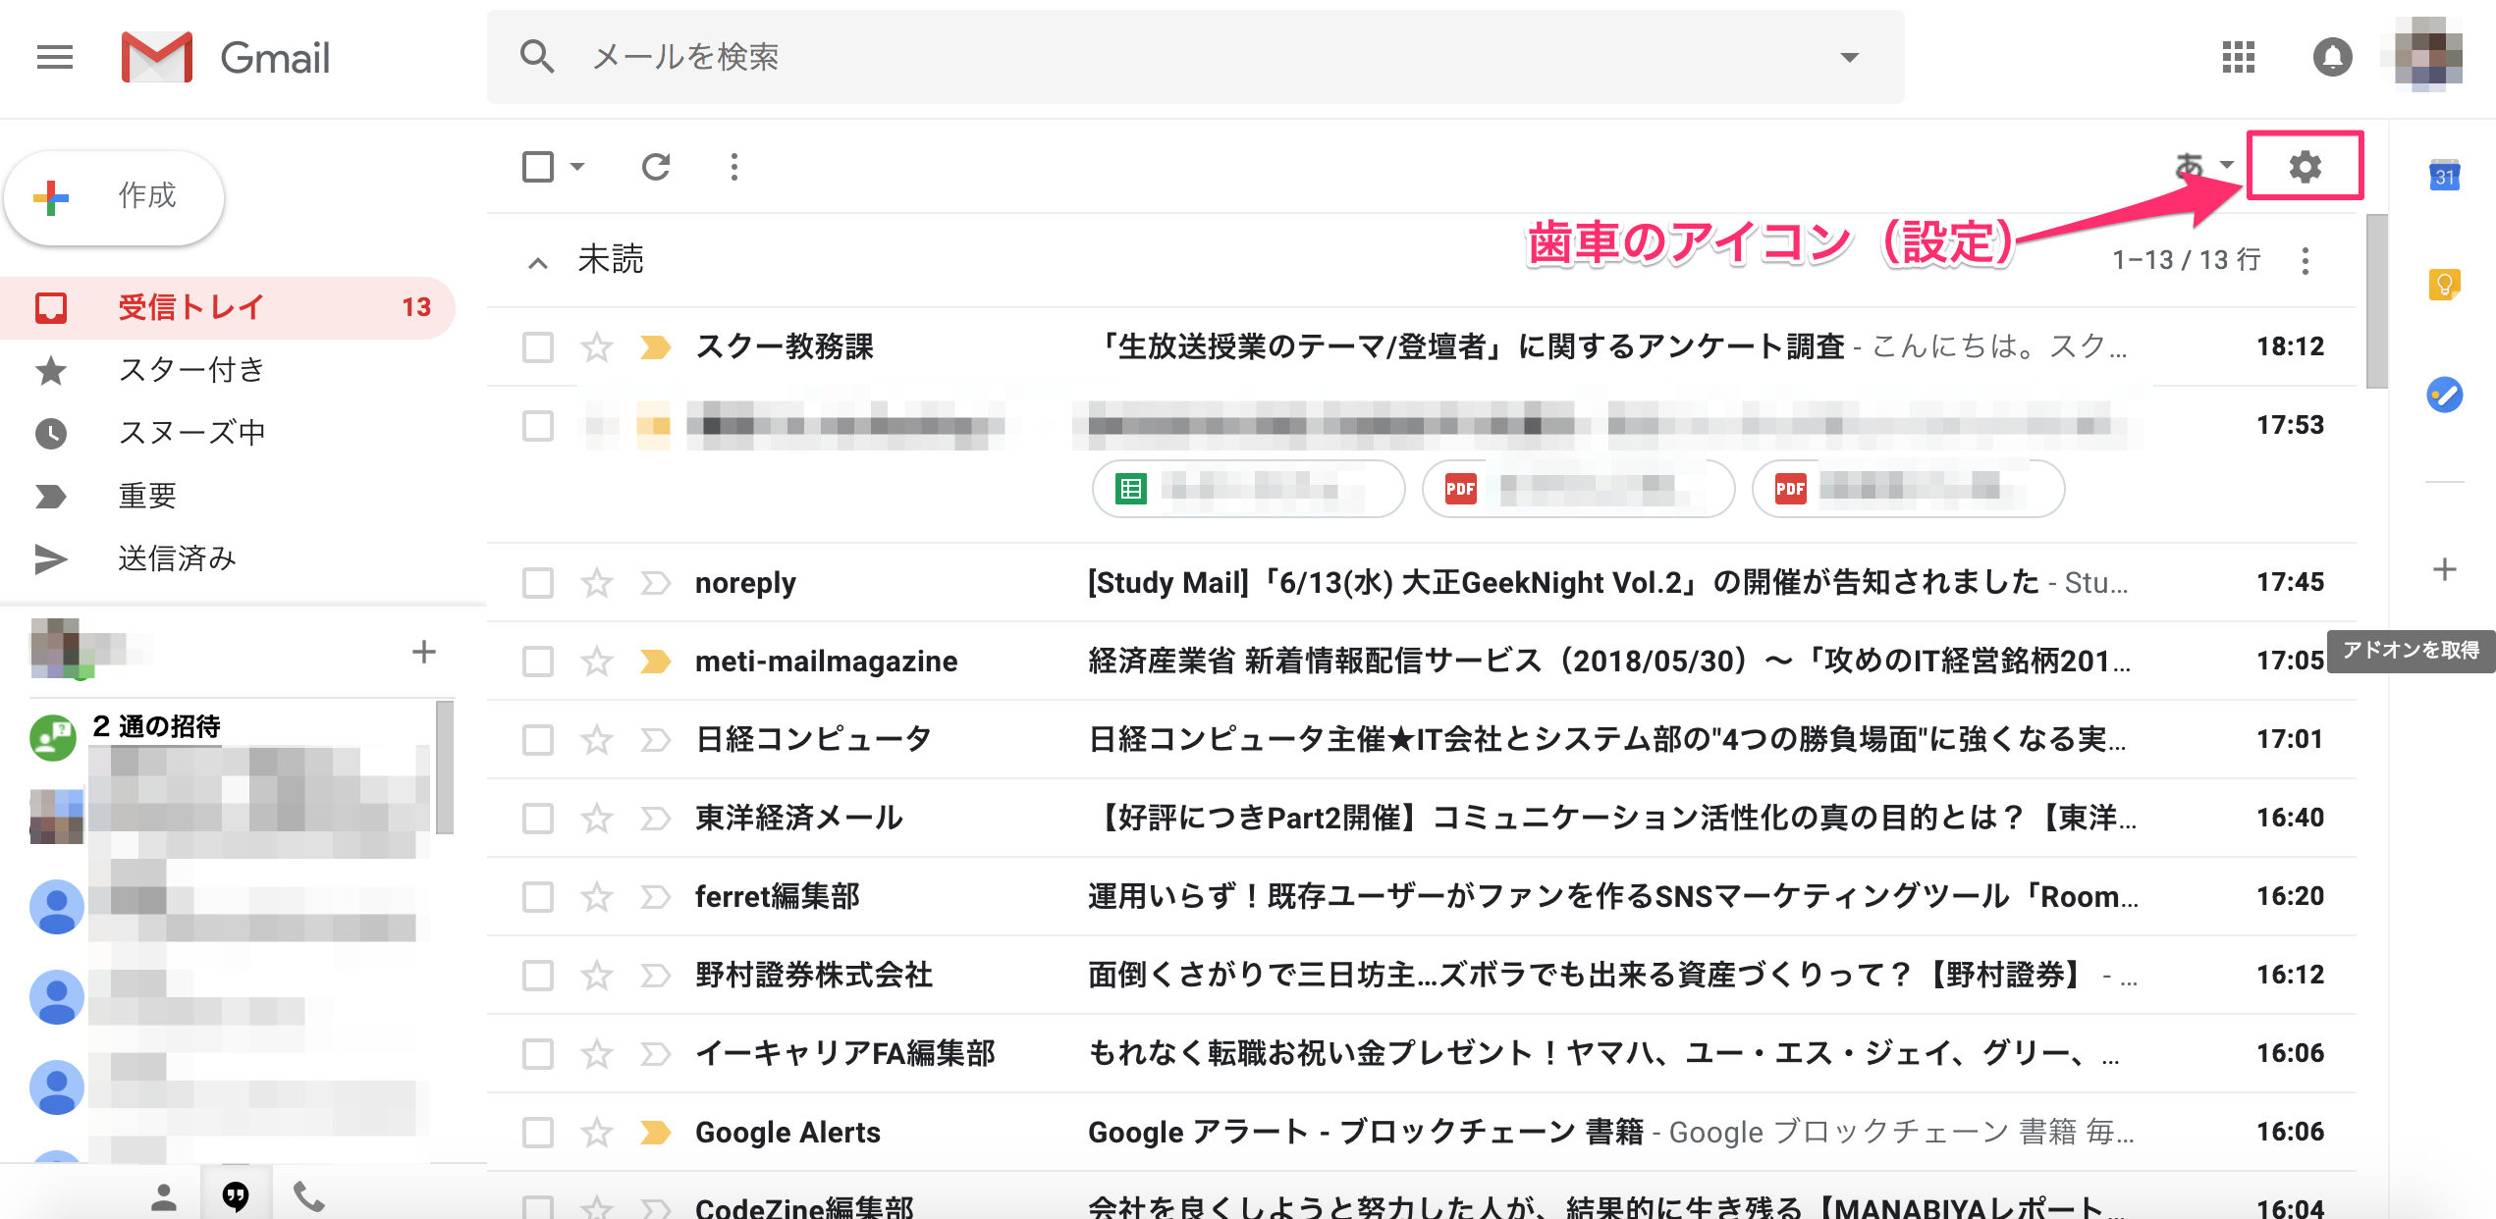Image resolution: width=2496 pixels, height=1219 pixels.
Task: Star the スクー教務課 email
Action: click(x=597, y=346)
